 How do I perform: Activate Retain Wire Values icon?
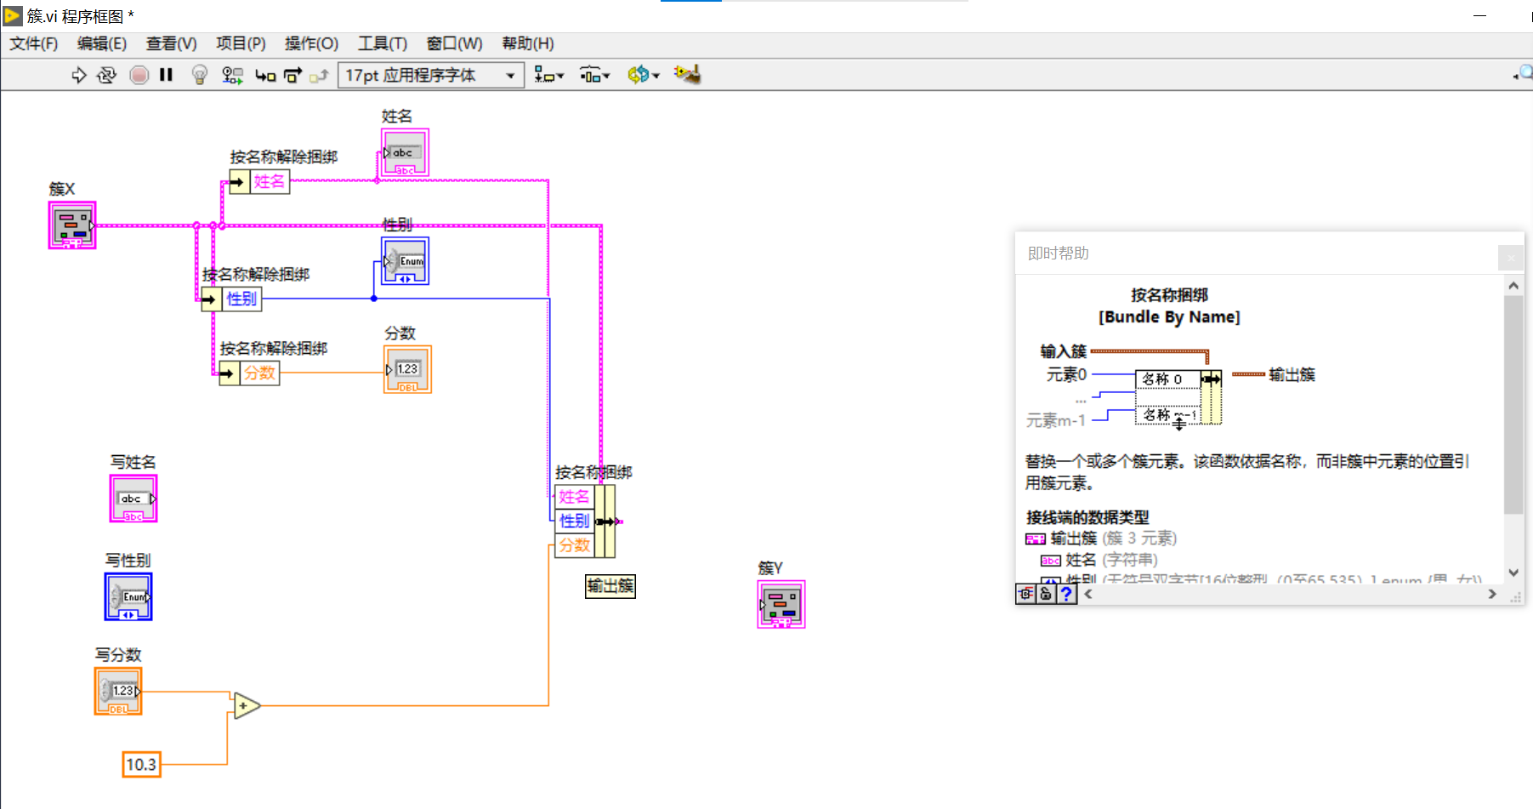click(x=230, y=75)
